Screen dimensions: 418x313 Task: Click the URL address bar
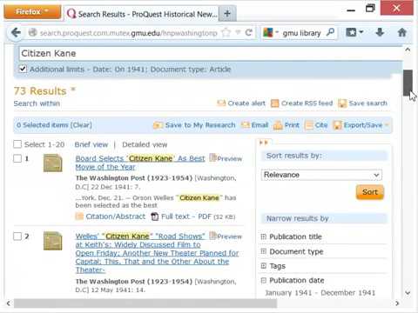coord(128,33)
